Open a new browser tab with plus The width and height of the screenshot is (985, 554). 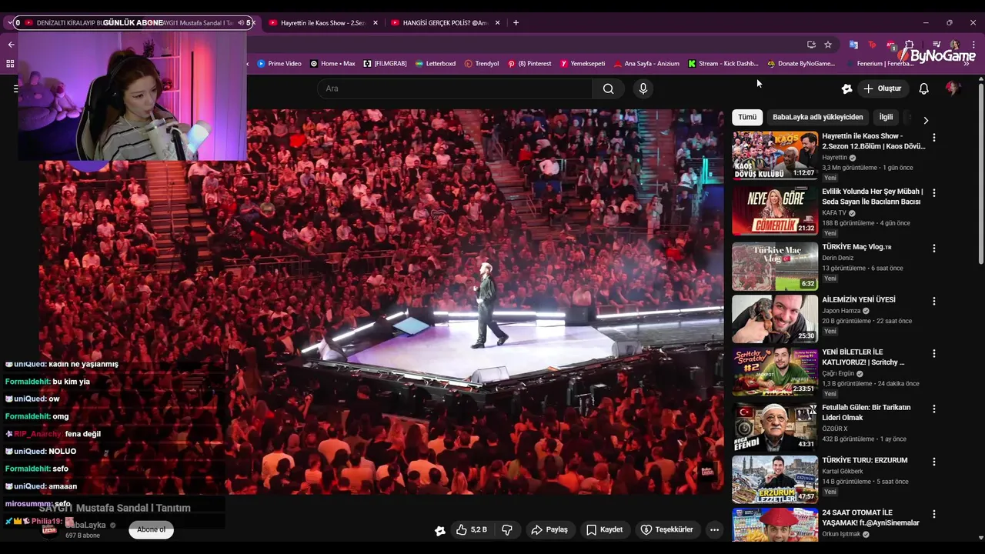point(516,22)
